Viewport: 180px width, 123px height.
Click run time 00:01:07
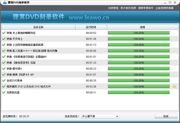pyautogui.click(x=91, y=75)
